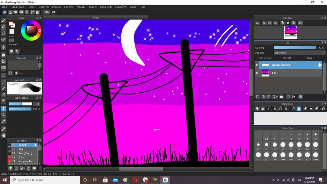Open Lớp(L) layer menu

(32, 7)
